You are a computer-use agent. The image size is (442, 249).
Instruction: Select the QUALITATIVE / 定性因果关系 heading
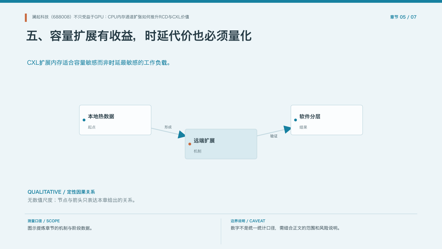pos(61,192)
